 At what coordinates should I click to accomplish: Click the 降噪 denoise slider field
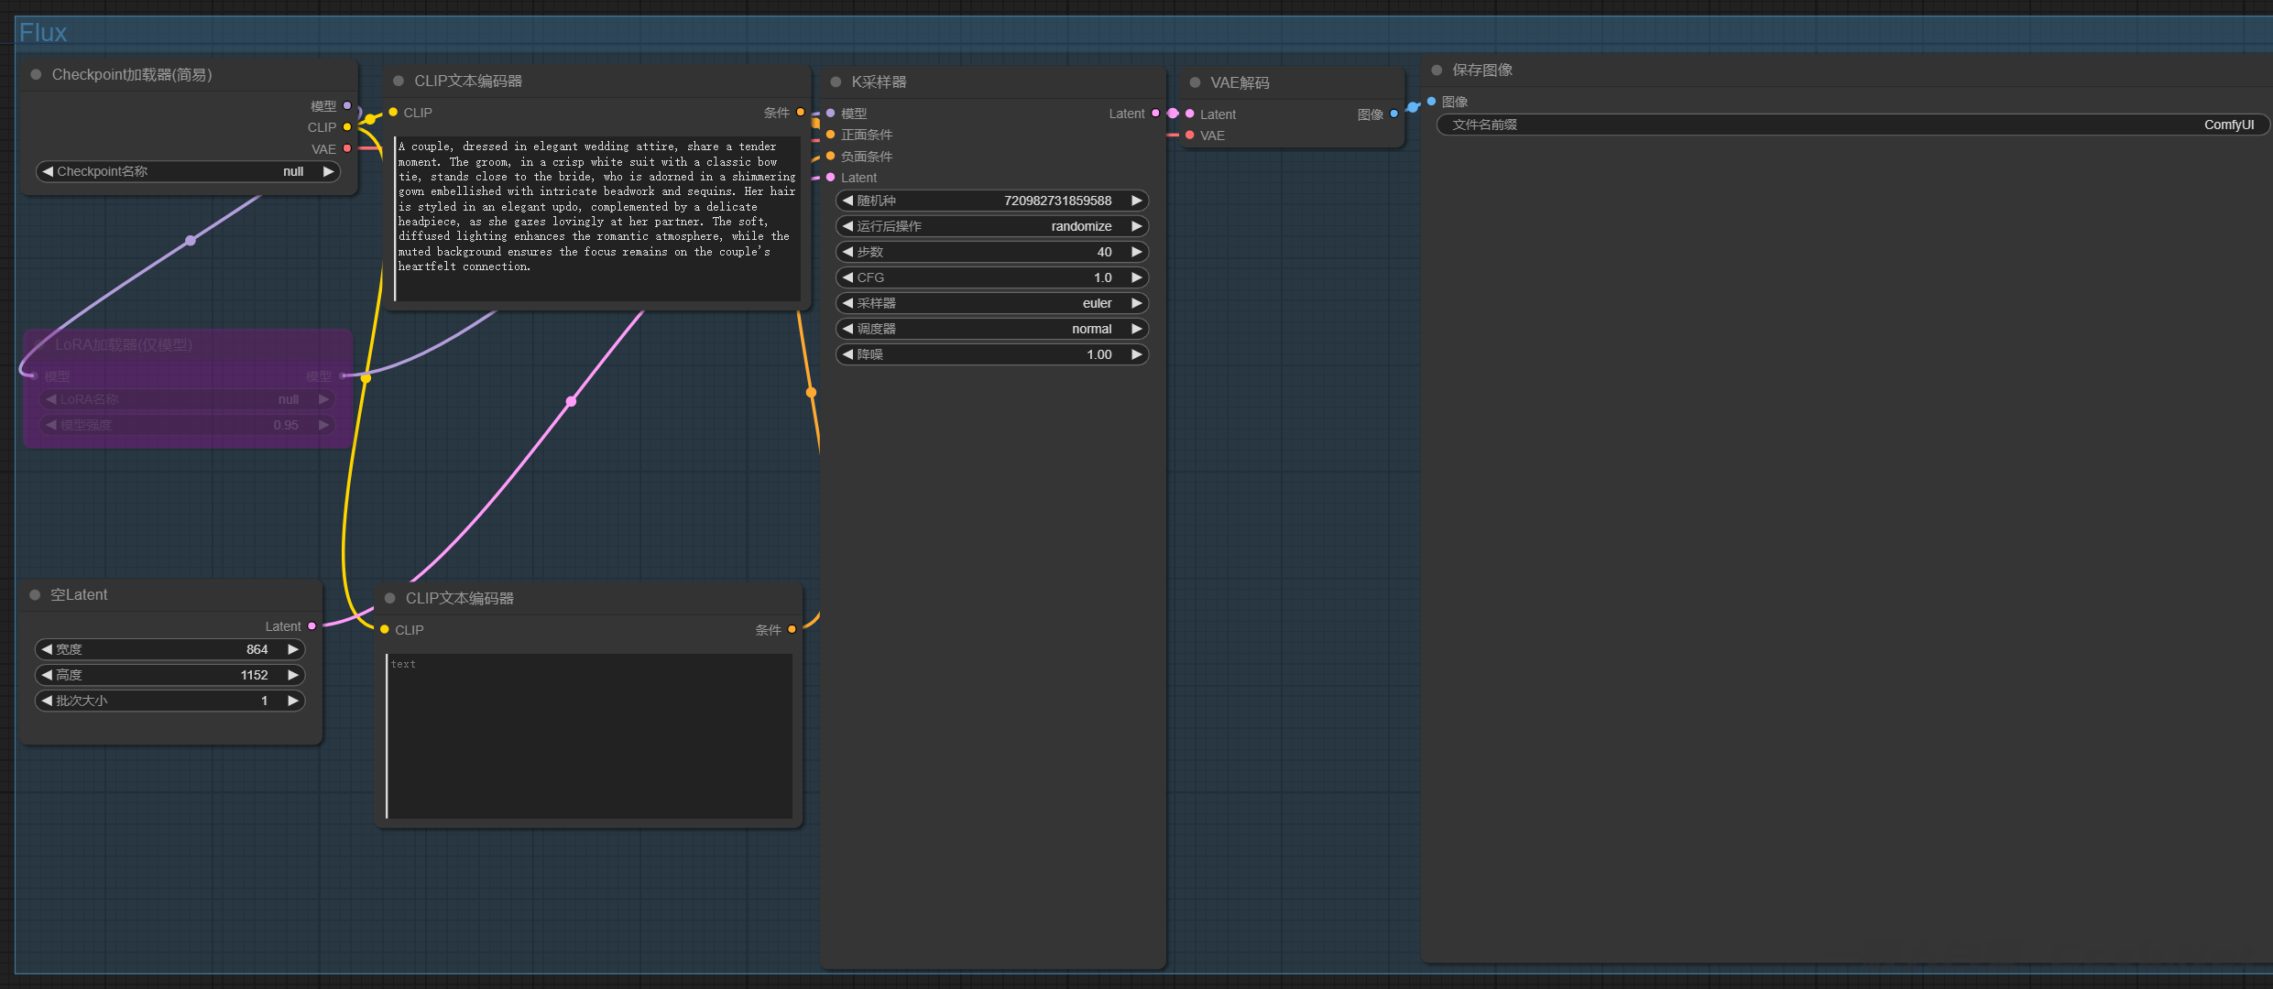point(992,354)
